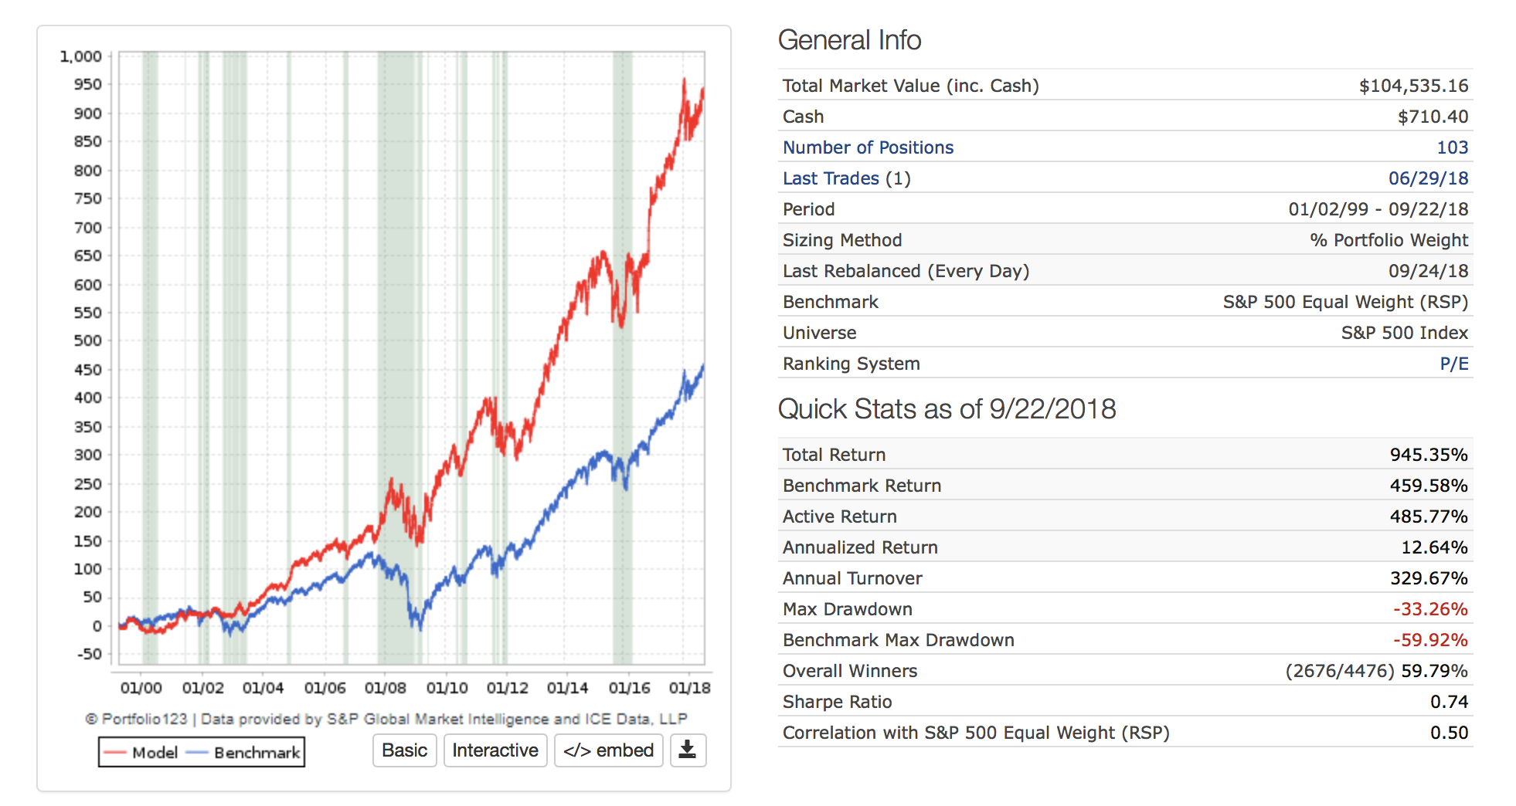Select the Total Return value 945.35%
The image size is (1516, 806).
[x=1428, y=455]
